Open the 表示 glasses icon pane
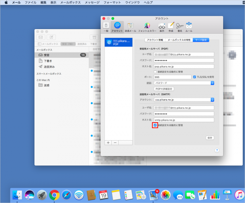Image resolution: width=245 pixels, height=203 pixels. pyautogui.click(x=162, y=27)
